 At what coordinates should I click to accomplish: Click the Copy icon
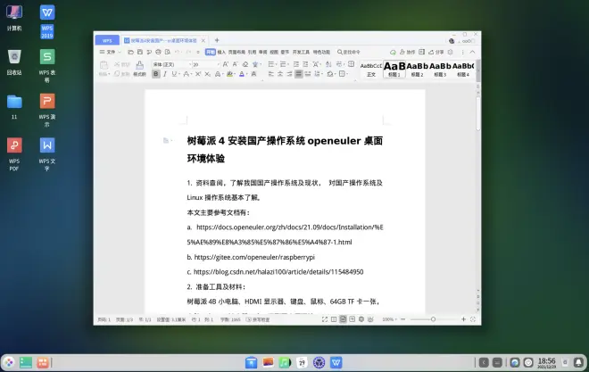(x=117, y=74)
